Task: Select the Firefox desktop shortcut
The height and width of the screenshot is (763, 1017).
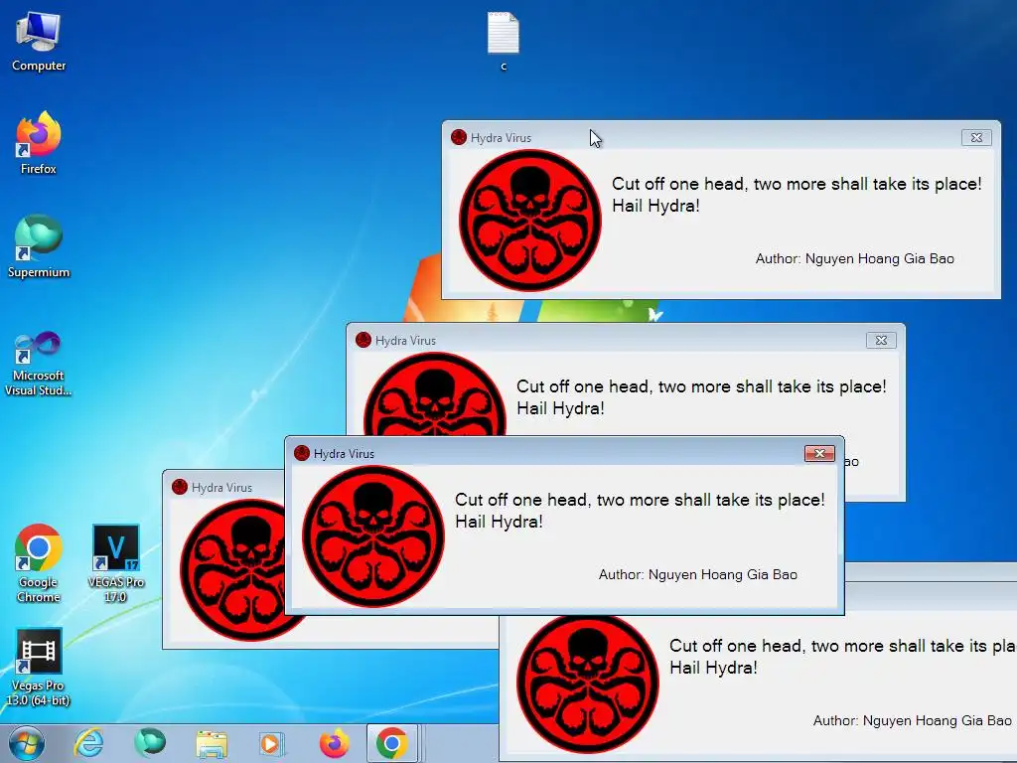Action: point(39,143)
